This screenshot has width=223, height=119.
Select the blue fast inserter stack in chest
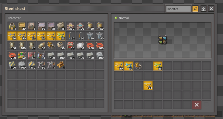pos(129,66)
